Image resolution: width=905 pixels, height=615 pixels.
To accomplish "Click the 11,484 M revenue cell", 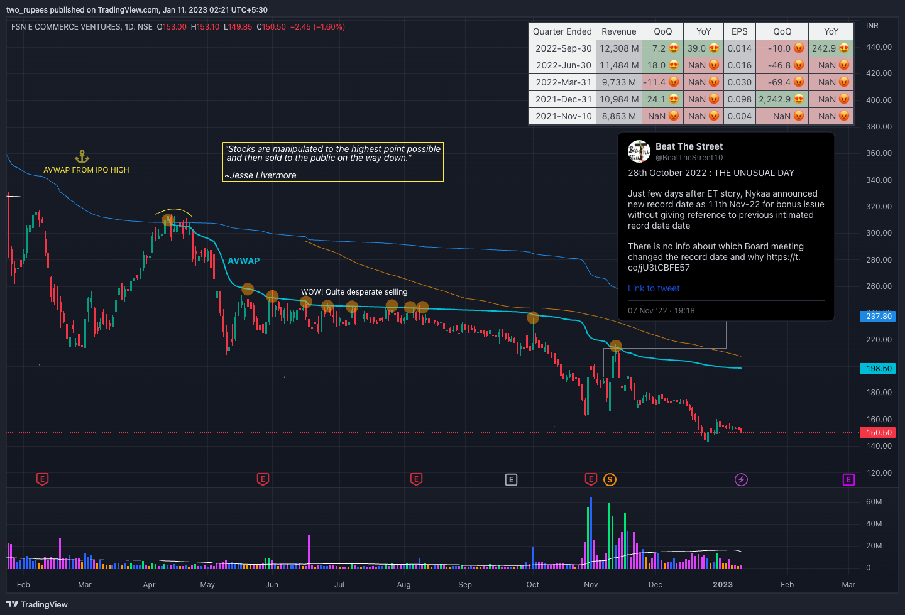I will [x=619, y=65].
